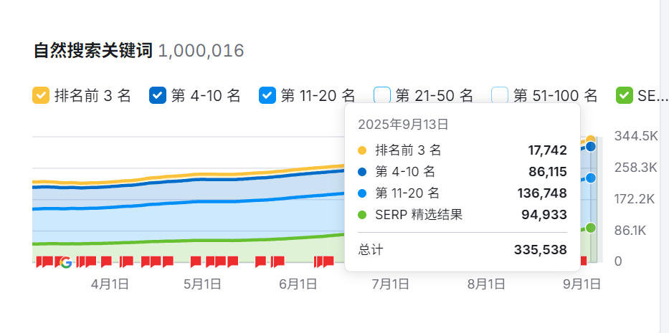Click the leftmost red flag note marker
The width and height of the screenshot is (669, 333).
coord(39,261)
